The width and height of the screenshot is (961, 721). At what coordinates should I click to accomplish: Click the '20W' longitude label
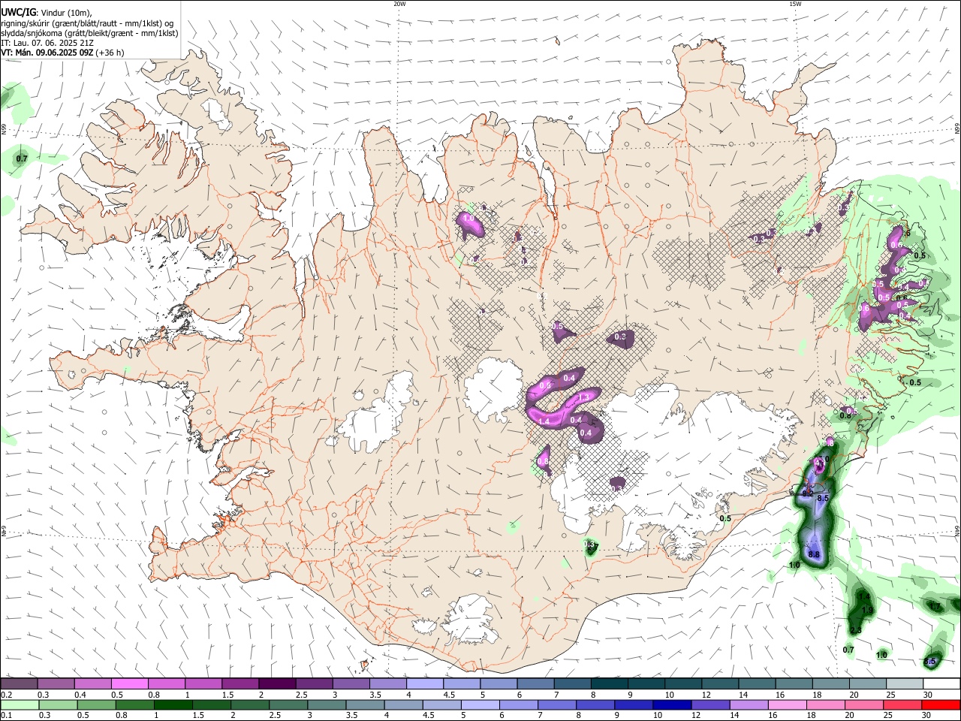pos(399,4)
